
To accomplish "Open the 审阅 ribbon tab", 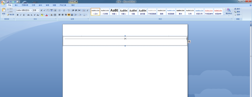I will coord(47,5).
